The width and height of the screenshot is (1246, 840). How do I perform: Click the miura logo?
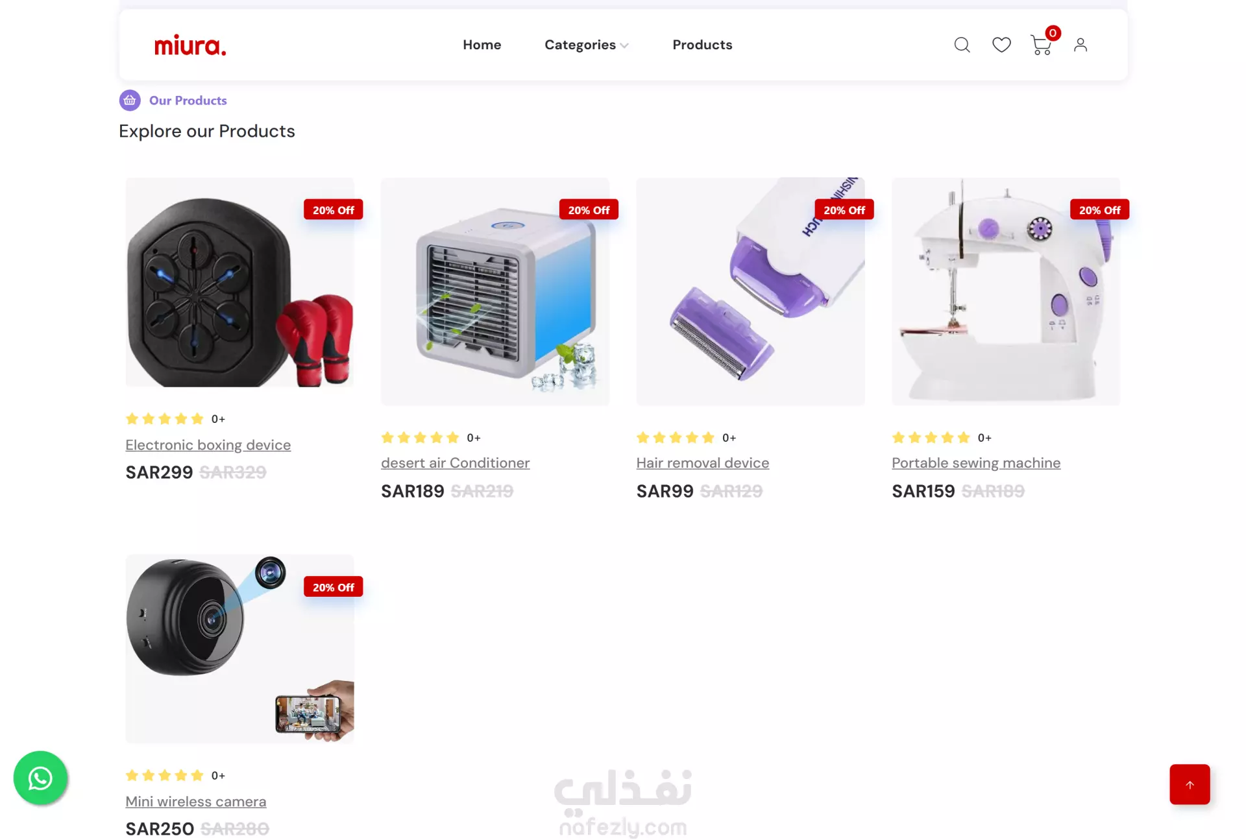point(190,45)
